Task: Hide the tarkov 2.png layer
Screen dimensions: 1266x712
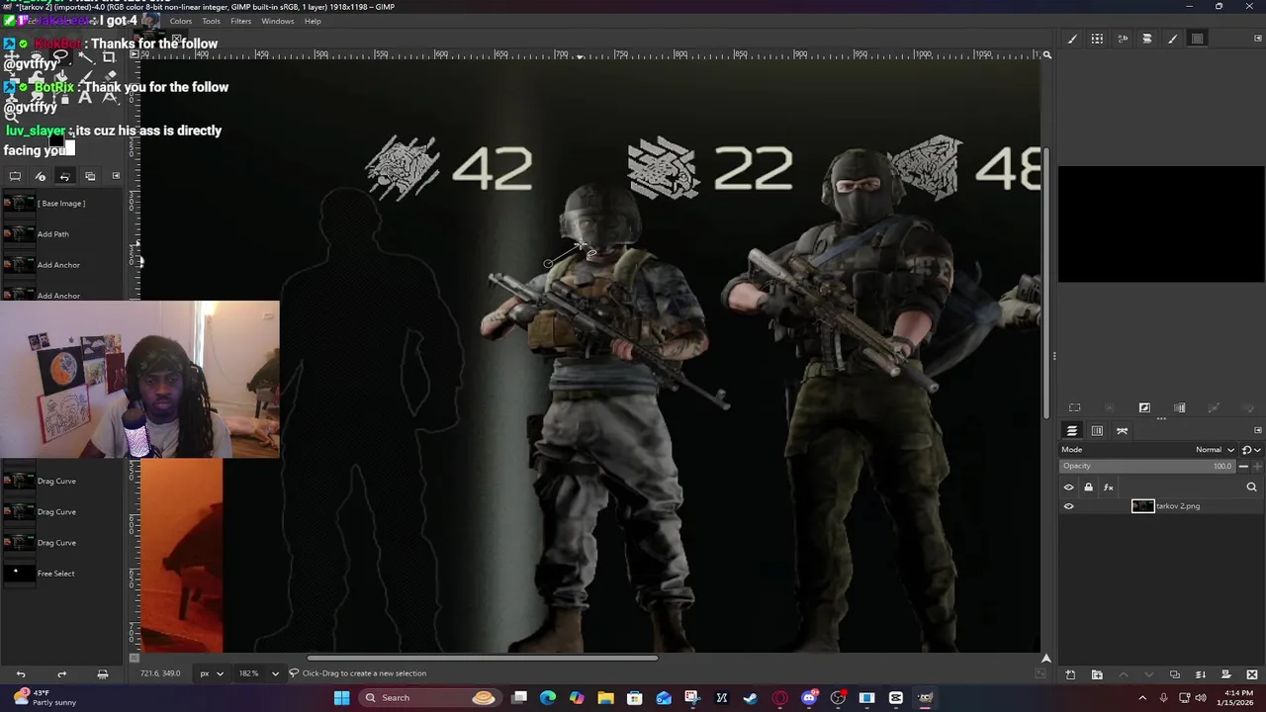Action: 1068,506
